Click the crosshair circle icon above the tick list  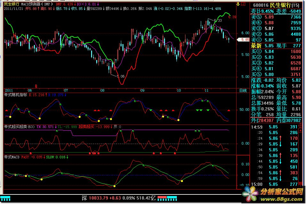pos(301,126)
